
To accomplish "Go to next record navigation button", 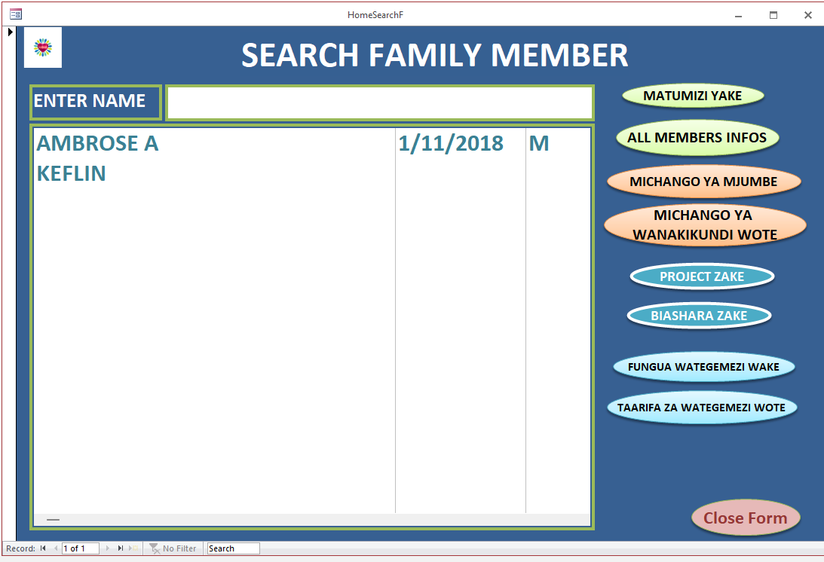I will click(108, 548).
